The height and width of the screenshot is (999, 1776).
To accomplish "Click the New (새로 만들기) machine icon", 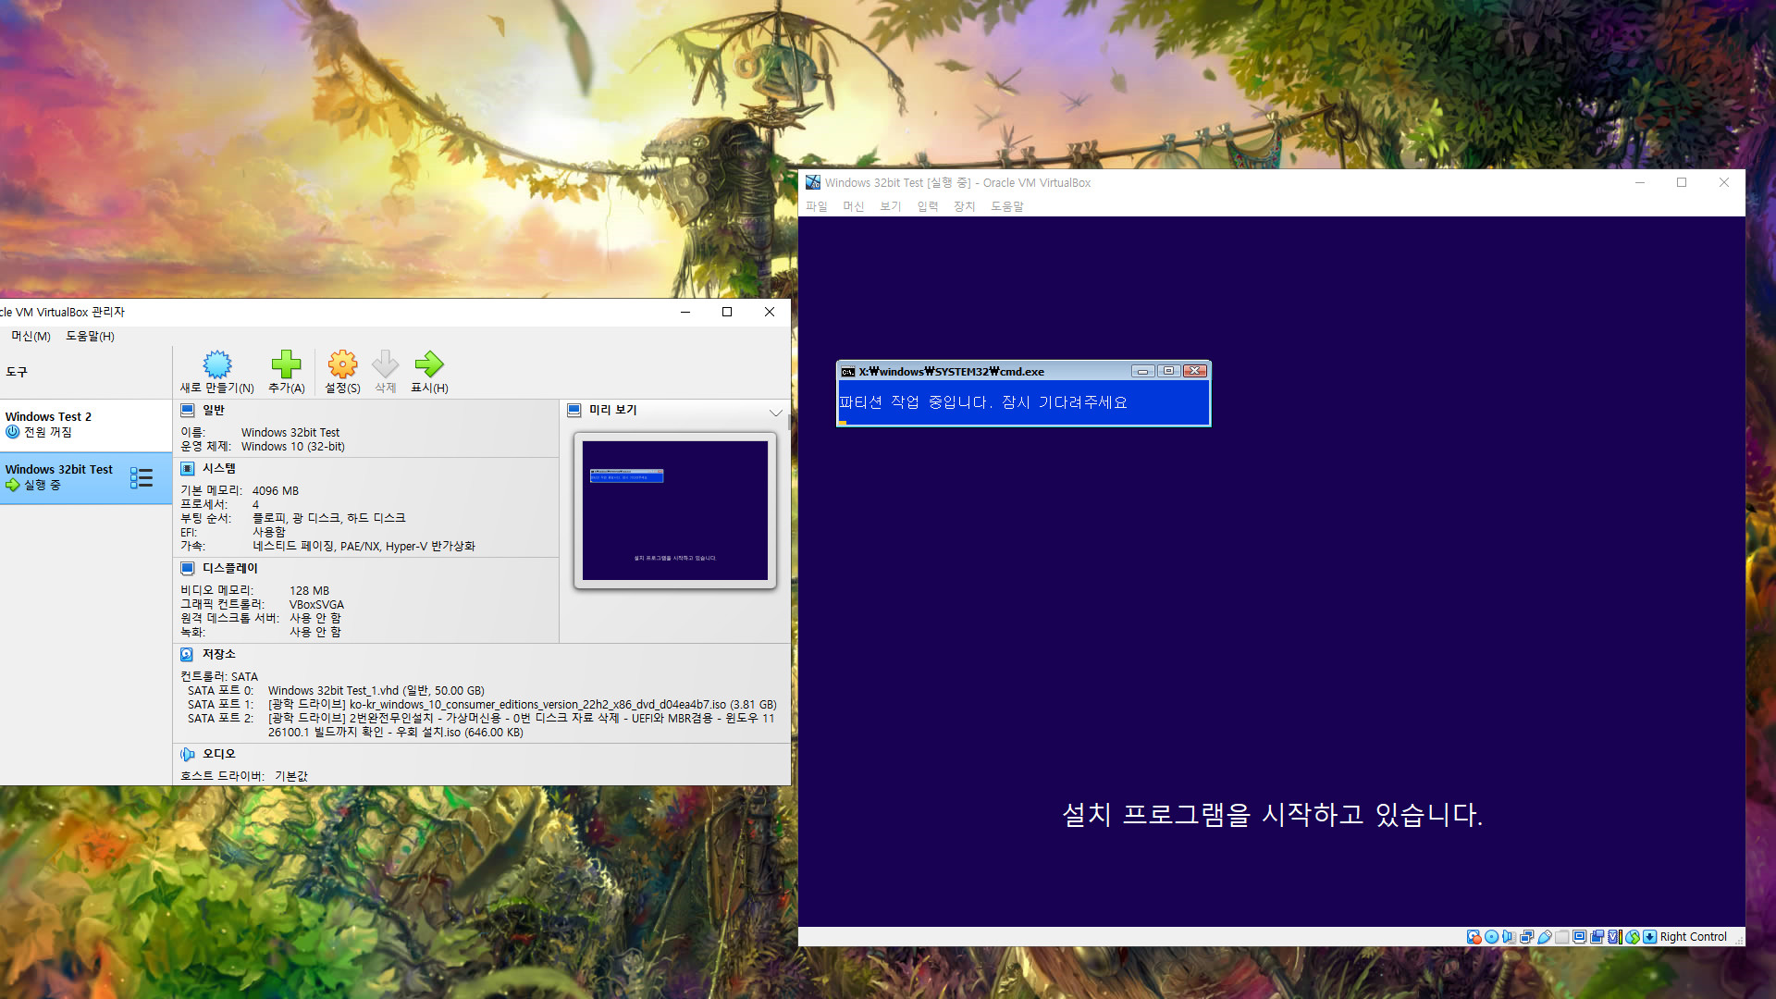I will (x=217, y=364).
